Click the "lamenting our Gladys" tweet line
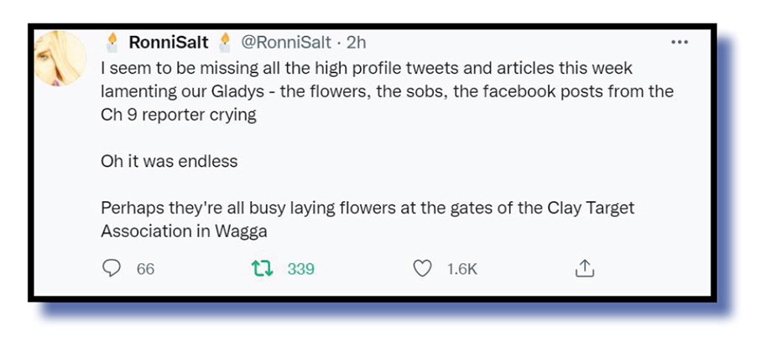The height and width of the screenshot is (346, 761). [387, 91]
